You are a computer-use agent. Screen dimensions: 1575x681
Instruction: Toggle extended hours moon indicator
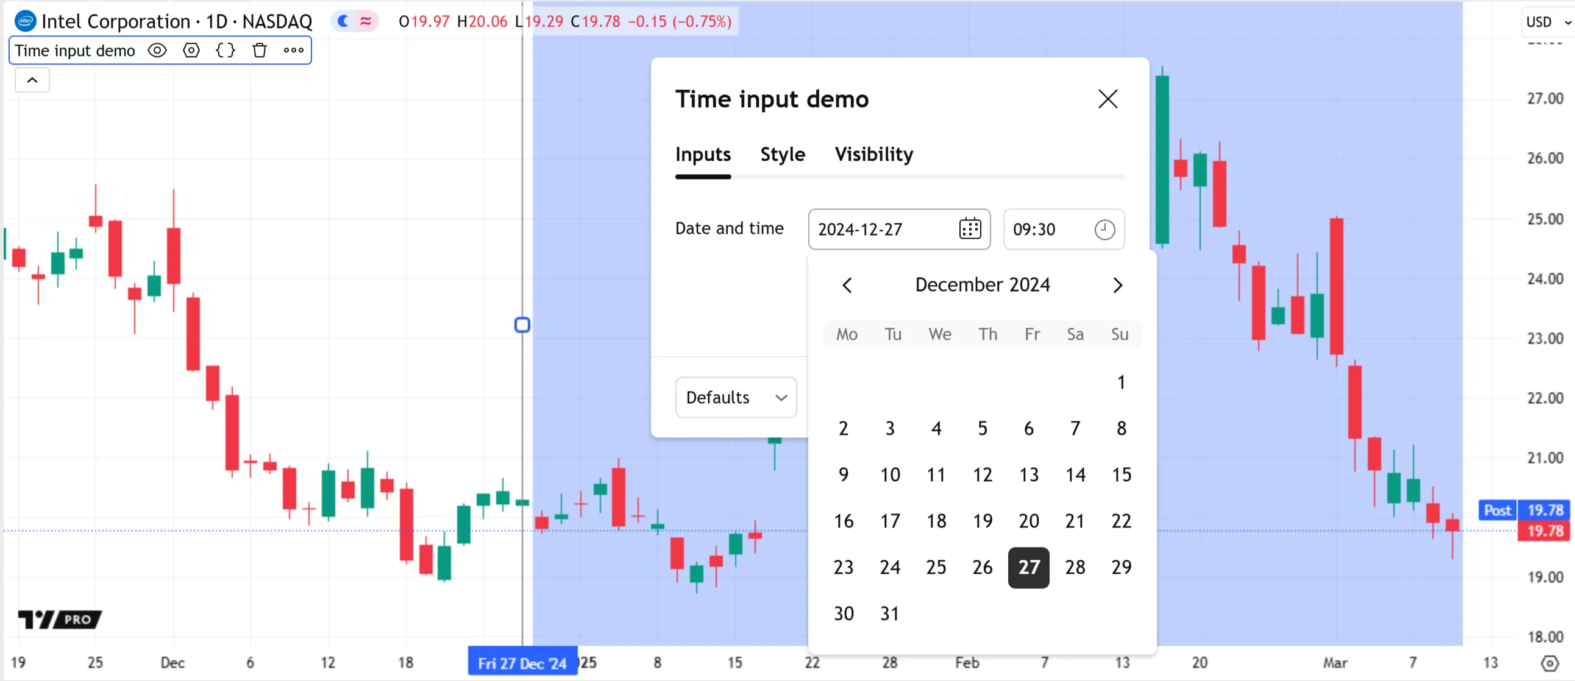click(x=343, y=21)
